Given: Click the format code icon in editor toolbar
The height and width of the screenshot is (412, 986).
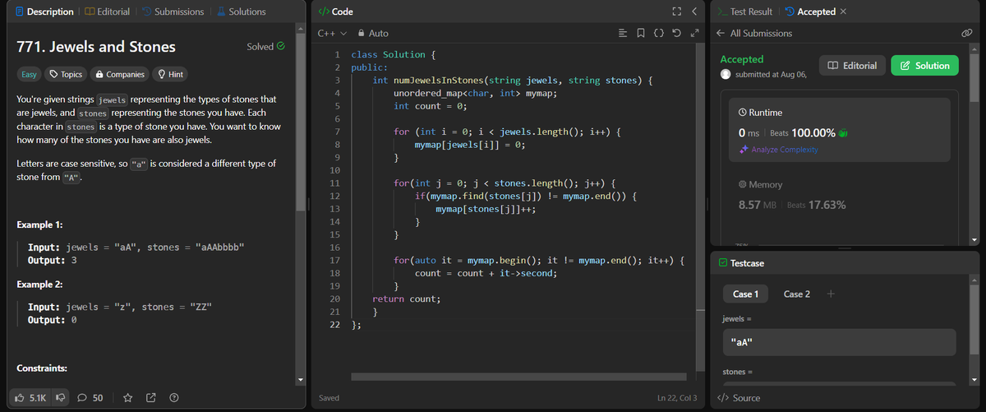Looking at the screenshot, I should point(623,34).
